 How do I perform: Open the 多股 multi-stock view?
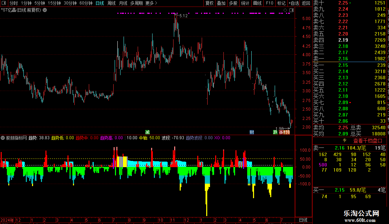pyautogui.click(x=233, y=3)
